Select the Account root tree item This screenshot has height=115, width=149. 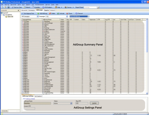pyautogui.click(x=5, y=13)
